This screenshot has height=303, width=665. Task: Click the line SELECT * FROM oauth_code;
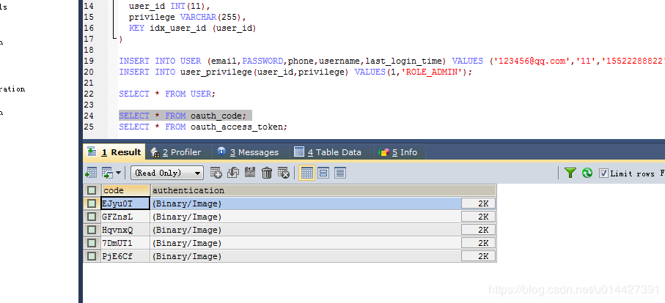[183, 116]
